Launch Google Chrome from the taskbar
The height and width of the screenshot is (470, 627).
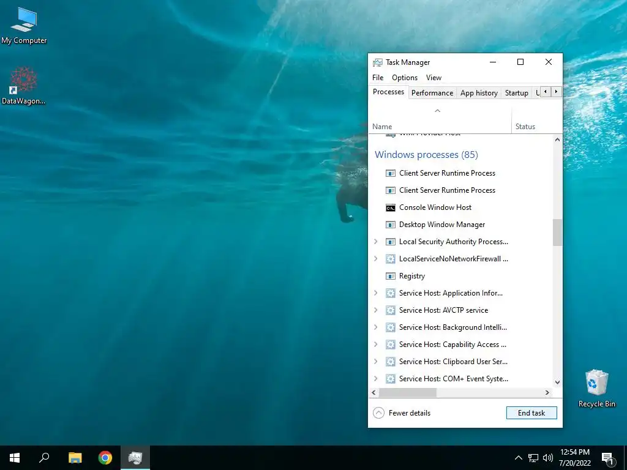pyautogui.click(x=105, y=458)
